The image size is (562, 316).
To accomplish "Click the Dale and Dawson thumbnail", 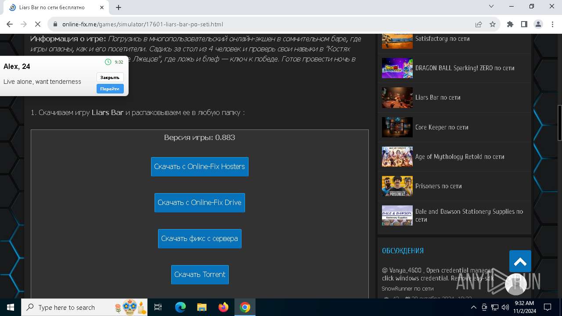I will click(397, 215).
